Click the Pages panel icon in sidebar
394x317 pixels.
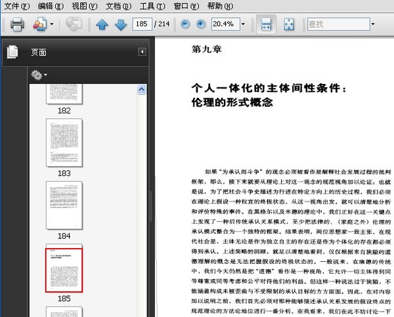point(13,53)
